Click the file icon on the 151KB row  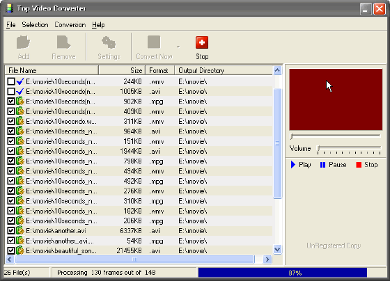pos(20,141)
